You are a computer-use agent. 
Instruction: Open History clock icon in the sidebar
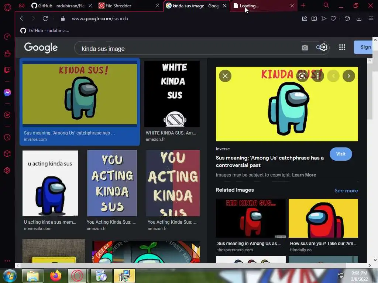(x=7, y=137)
